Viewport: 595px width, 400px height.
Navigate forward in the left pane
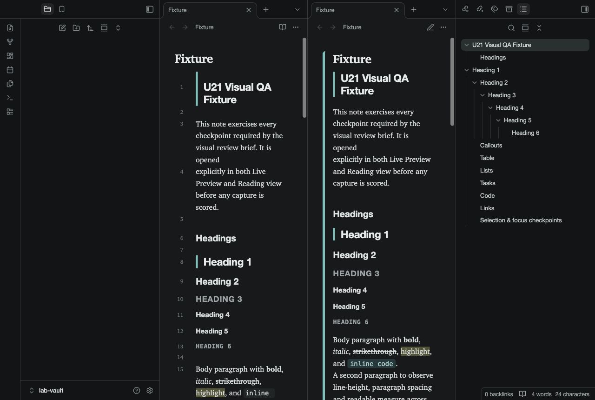tap(185, 27)
